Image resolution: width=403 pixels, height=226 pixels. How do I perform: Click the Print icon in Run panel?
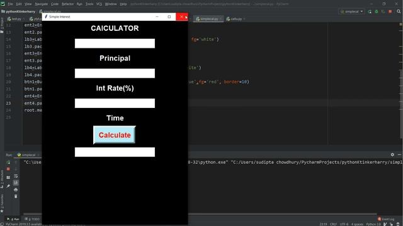16,190
